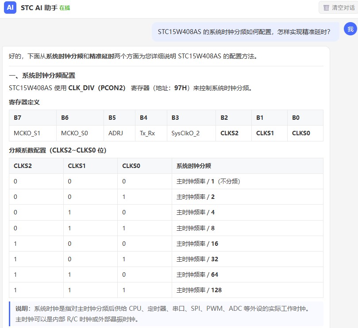This screenshot has height=328, width=358.
Task: Click the B5 header cell
Action: click(119, 118)
